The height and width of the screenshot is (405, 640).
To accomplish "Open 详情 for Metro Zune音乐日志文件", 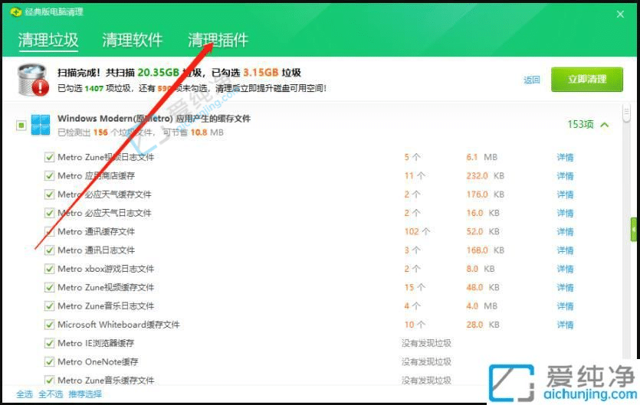I will tap(566, 306).
